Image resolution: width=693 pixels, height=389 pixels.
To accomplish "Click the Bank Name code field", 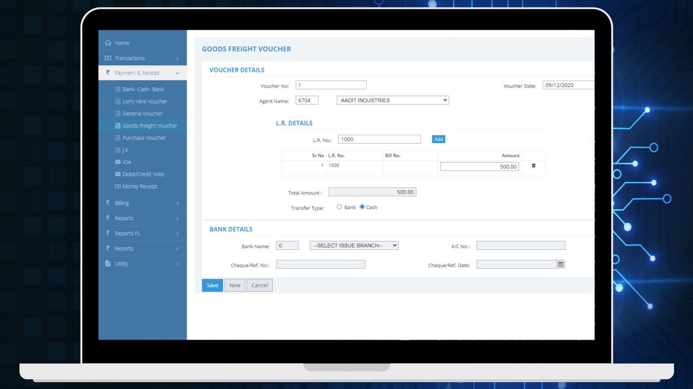I will point(287,245).
